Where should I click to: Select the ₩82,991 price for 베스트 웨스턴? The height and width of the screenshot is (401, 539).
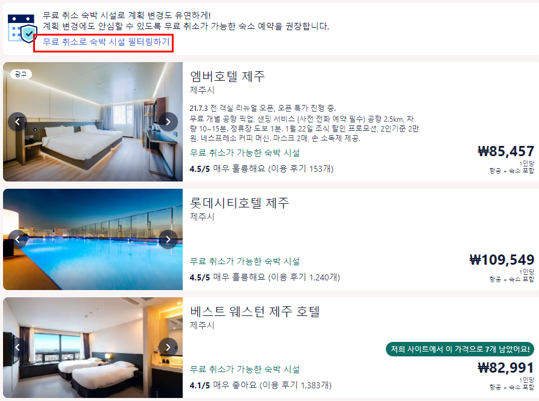pyautogui.click(x=506, y=368)
